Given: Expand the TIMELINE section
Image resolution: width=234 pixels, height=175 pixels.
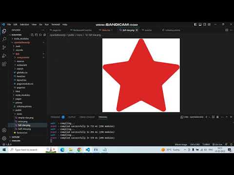Looking at the screenshot, I should pyautogui.click(x=16, y=141).
